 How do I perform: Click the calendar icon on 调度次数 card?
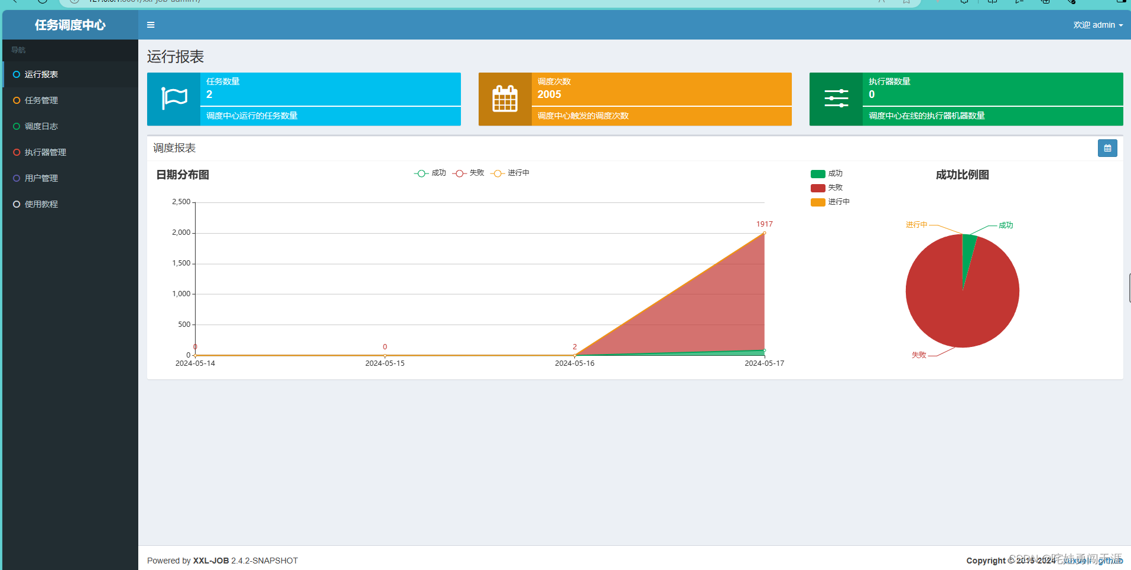pyautogui.click(x=505, y=99)
